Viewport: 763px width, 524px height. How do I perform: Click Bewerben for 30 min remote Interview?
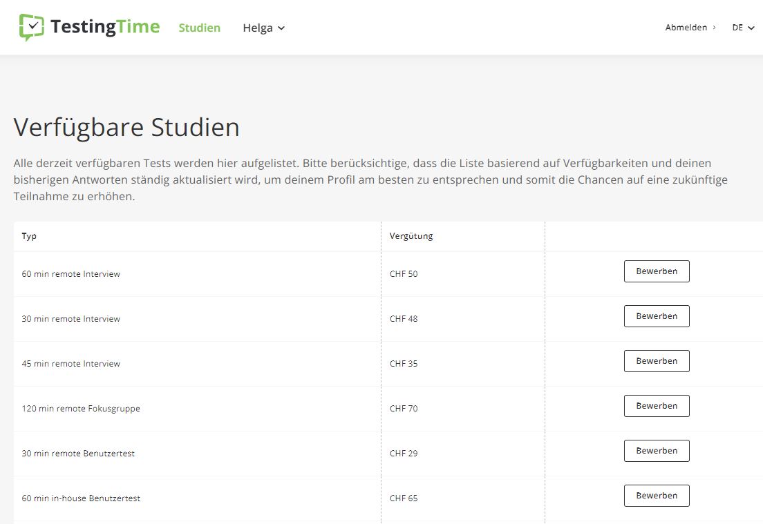coord(657,316)
